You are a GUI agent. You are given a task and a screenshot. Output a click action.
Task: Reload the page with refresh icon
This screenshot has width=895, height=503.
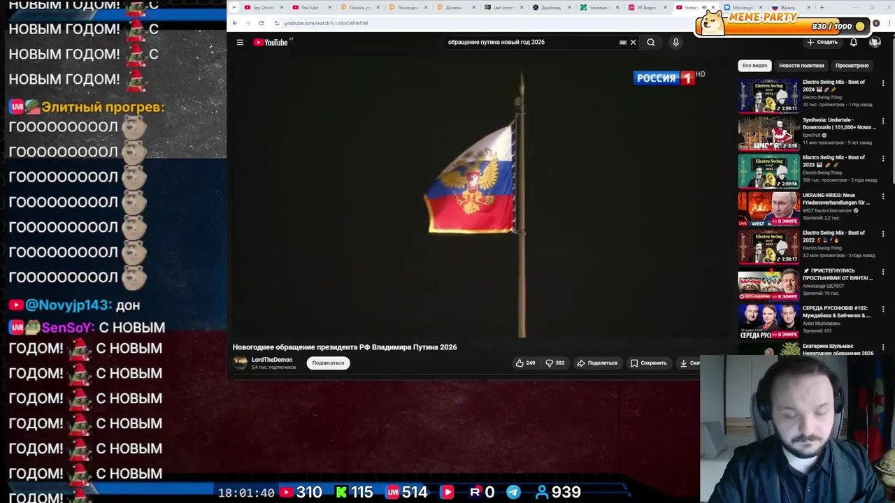(x=262, y=23)
